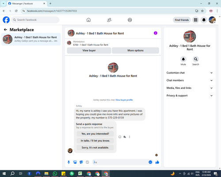Screen dimensions: 221x177
Task: Click the browser address bar URL
Action: pos(52,11)
